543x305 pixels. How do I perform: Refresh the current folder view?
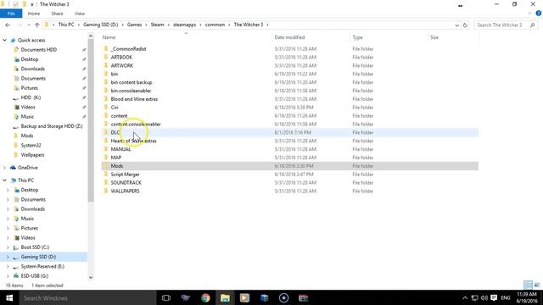[465, 25]
